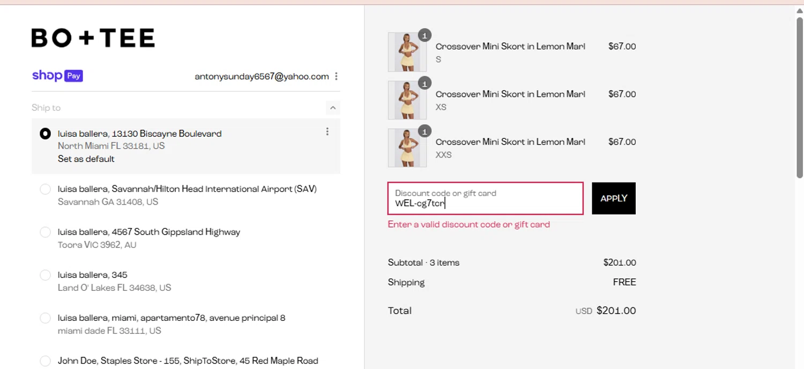The image size is (804, 369).
Task: Click the 'Subtotal · 3 items' label
Action: [x=423, y=262]
